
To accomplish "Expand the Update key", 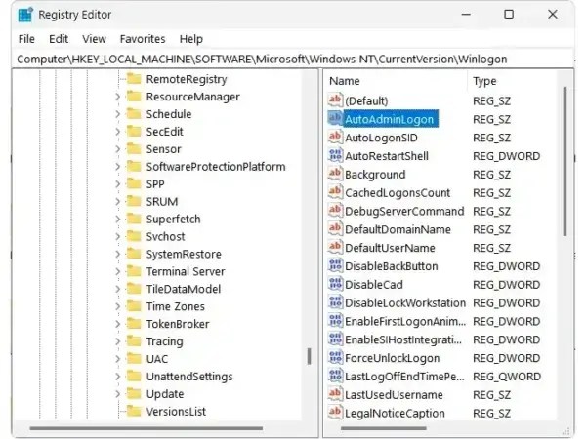I will click(118, 394).
